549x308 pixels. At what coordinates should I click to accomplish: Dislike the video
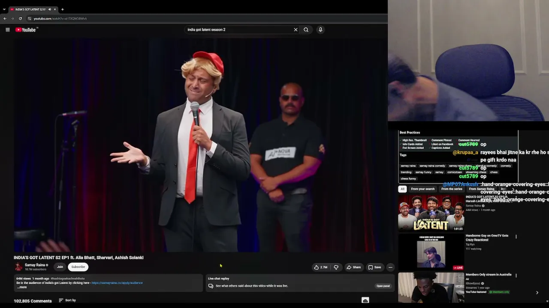336,267
